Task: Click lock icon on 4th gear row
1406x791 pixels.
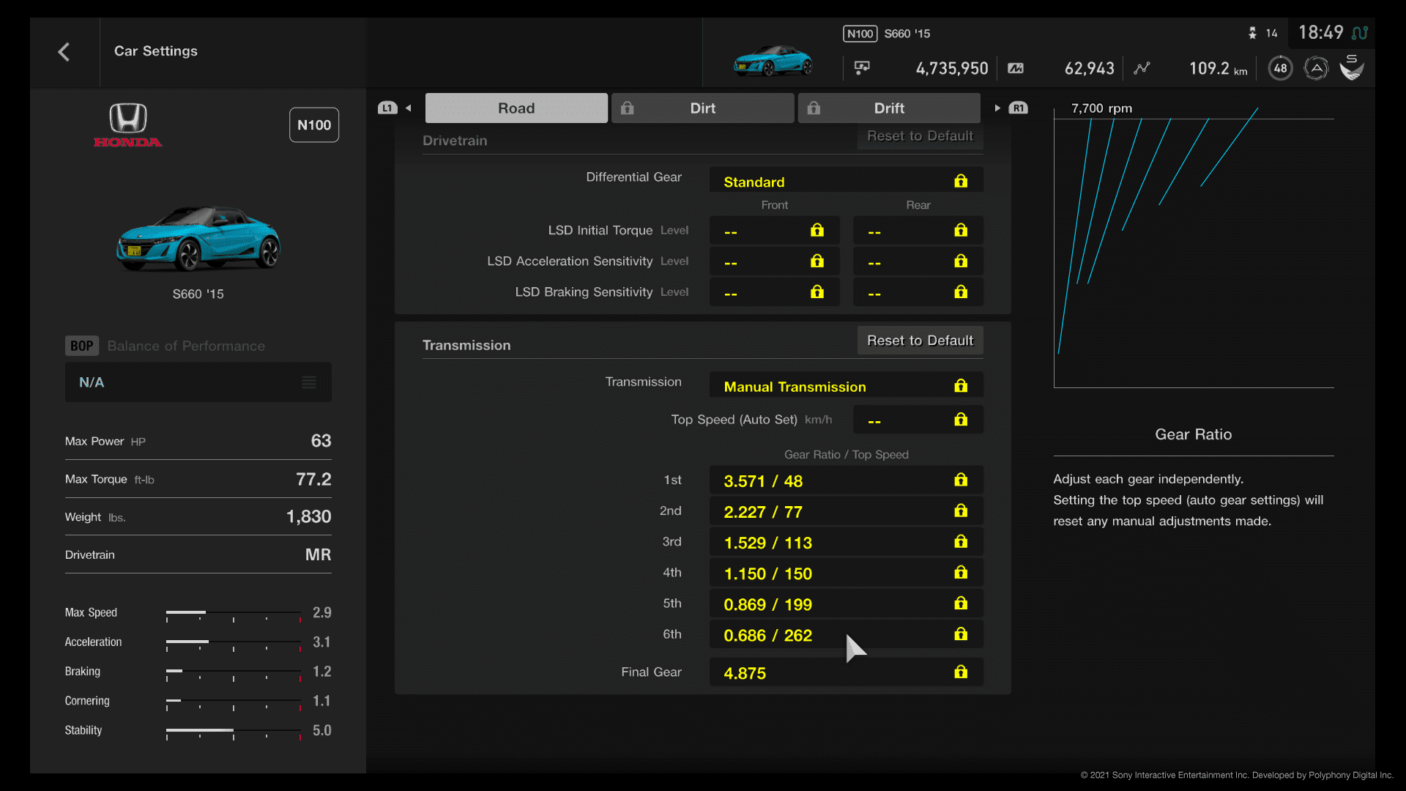Action: [961, 572]
